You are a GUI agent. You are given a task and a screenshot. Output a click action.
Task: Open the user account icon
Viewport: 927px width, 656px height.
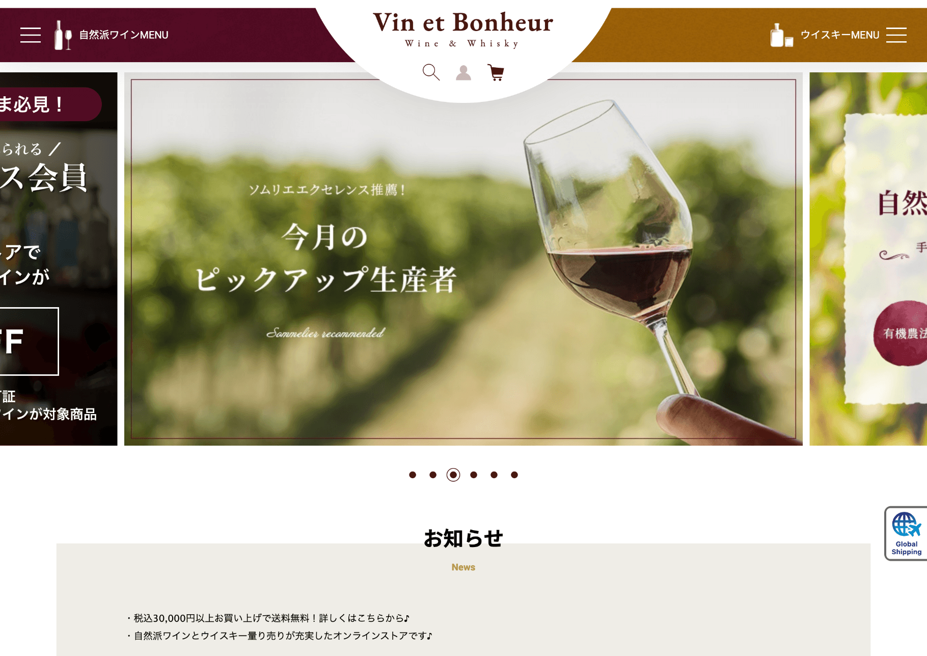pos(463,72)
